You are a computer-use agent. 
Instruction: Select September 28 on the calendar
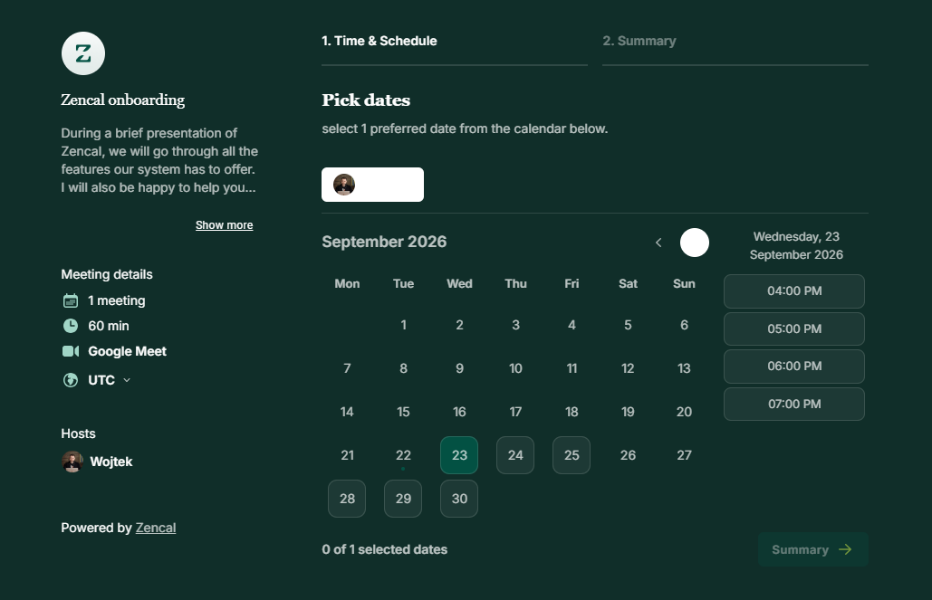pos(347,499)
